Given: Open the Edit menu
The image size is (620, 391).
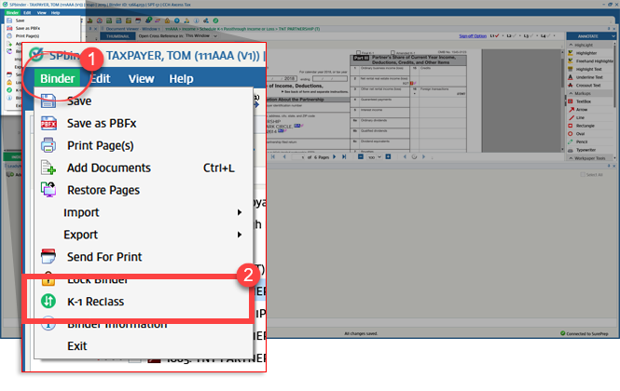Looking at the screenshot, I should pos(101,78).
